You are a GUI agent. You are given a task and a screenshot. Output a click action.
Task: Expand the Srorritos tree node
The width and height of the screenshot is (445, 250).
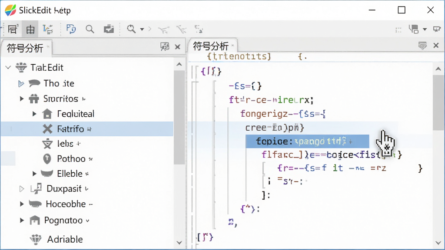click(x=22, y=99)
